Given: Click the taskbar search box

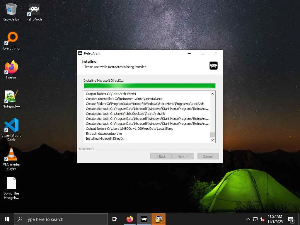Looking at the screenshot, I should [x=61, y=219].
